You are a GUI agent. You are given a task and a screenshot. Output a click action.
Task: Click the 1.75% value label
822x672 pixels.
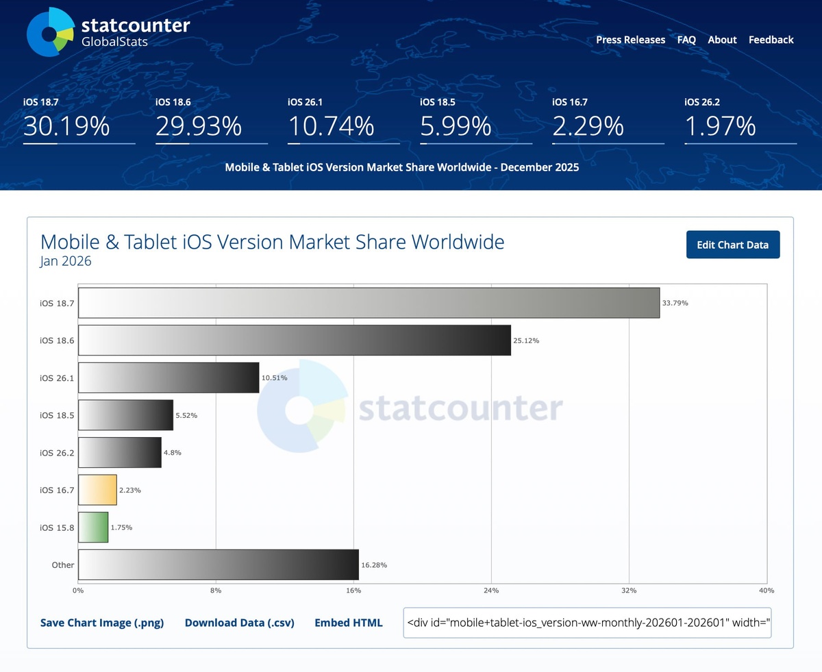(x=121, y=527)
